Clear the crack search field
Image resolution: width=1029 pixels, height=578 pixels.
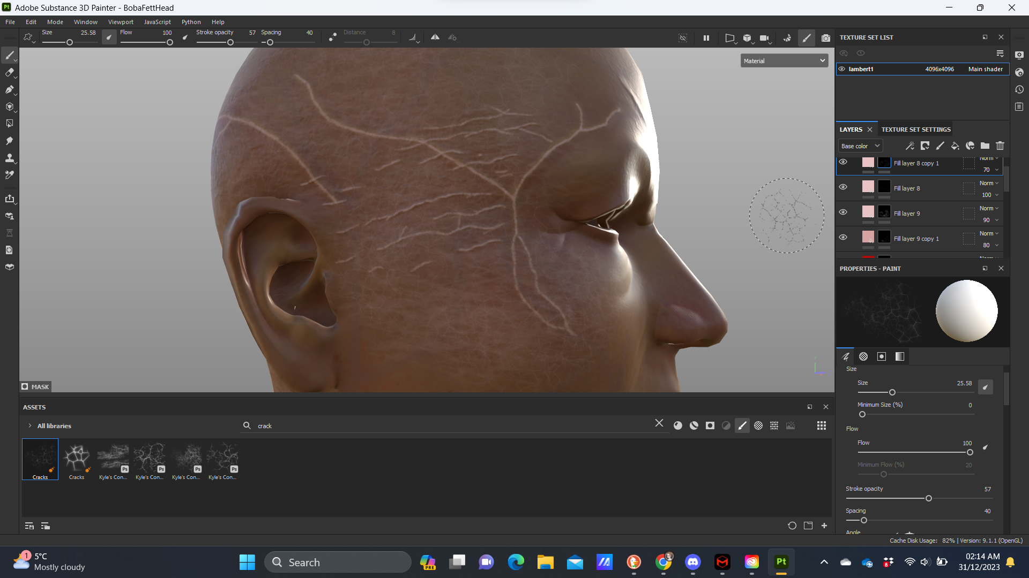(659, 423)
